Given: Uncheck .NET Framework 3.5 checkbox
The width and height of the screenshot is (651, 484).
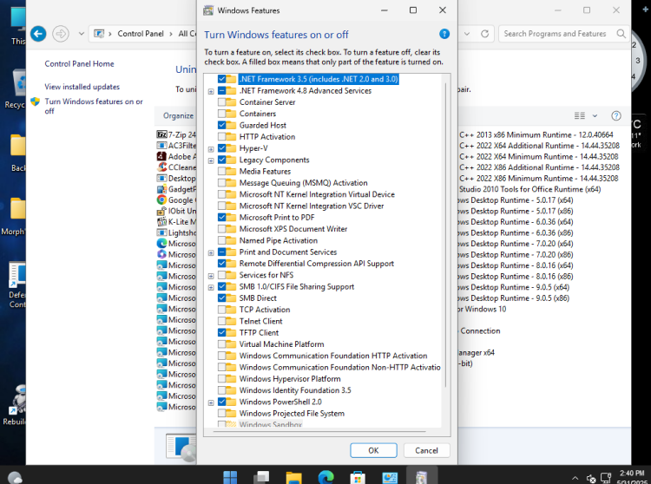Looking at the screenshot, I should pos(221,79).
